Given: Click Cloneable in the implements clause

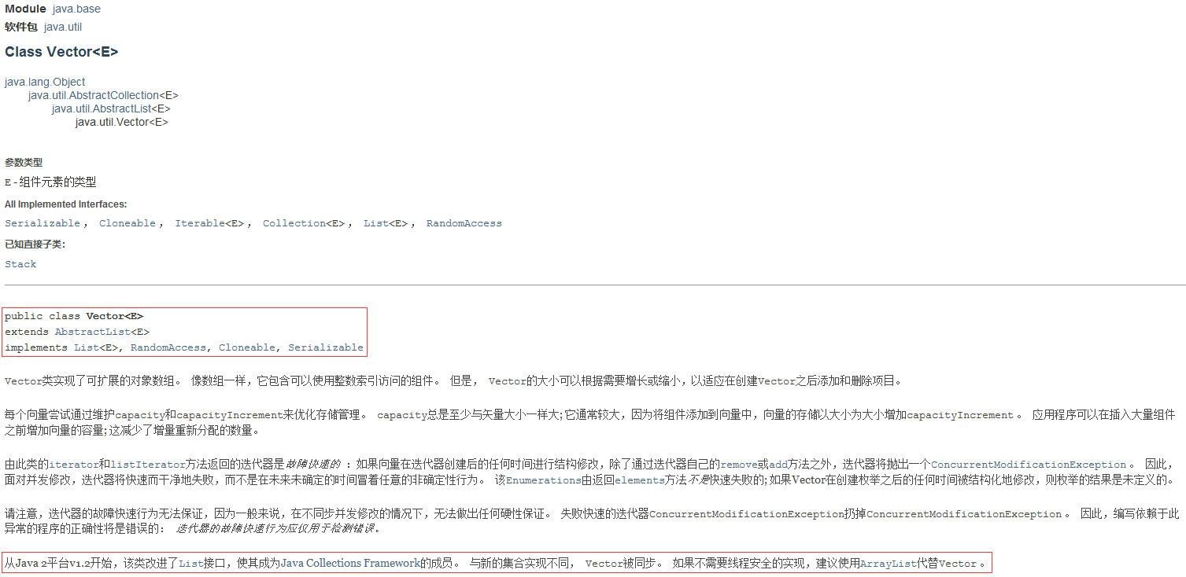Looking at the screenshot, I should click(x=247, y=347).
